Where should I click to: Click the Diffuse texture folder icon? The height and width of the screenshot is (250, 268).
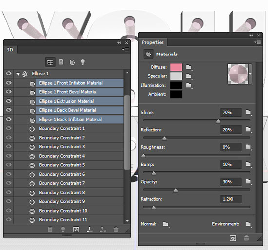point(189,67)
